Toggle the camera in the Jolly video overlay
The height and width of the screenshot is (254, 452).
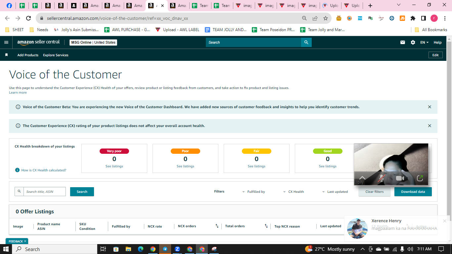pos(400,178)
